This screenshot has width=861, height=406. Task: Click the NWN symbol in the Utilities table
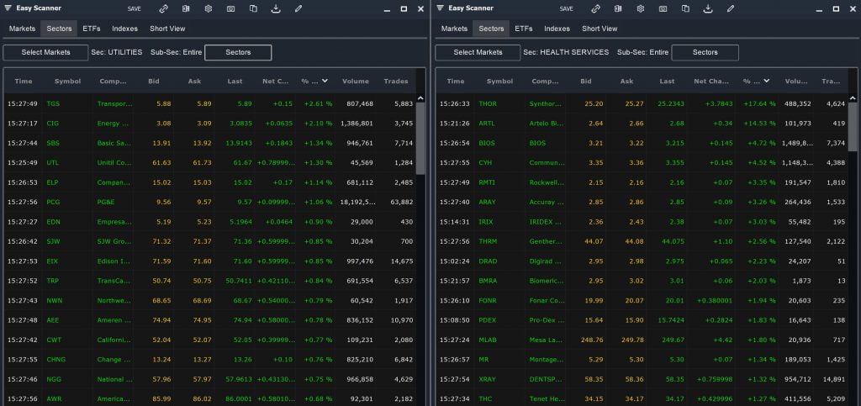click(x=55, y=301)
